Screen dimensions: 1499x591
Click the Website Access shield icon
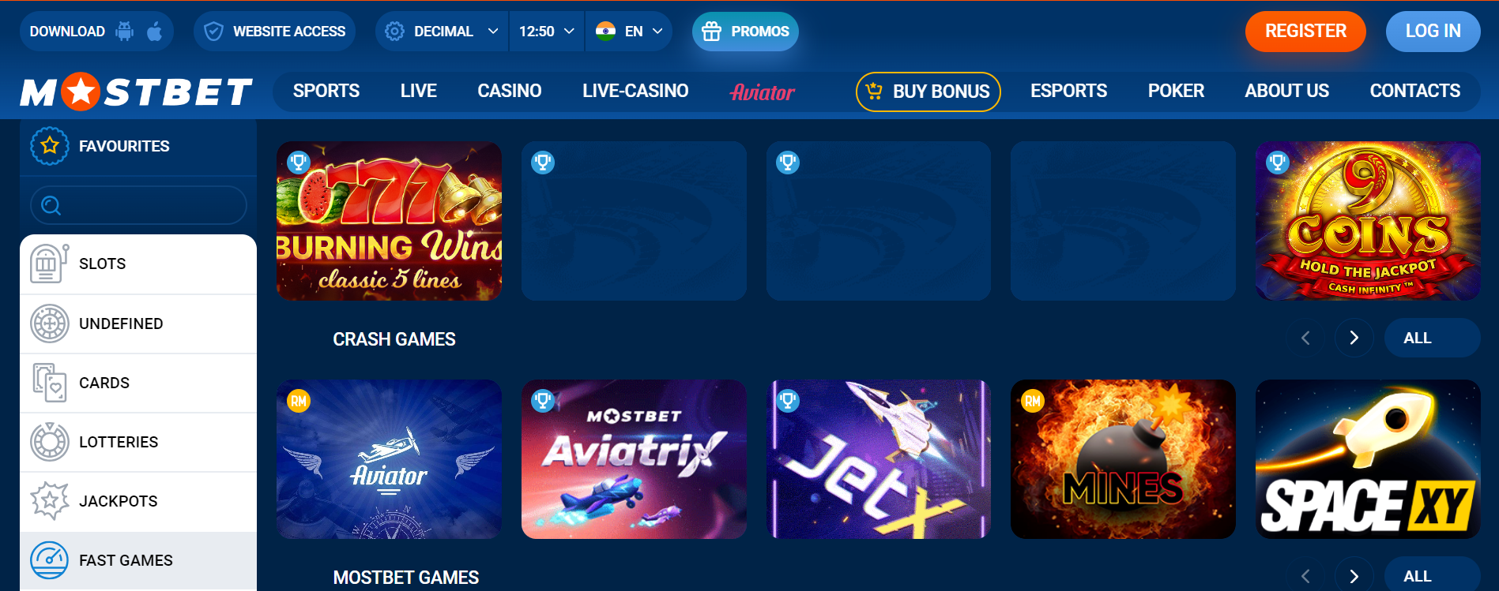pos(213,32)
